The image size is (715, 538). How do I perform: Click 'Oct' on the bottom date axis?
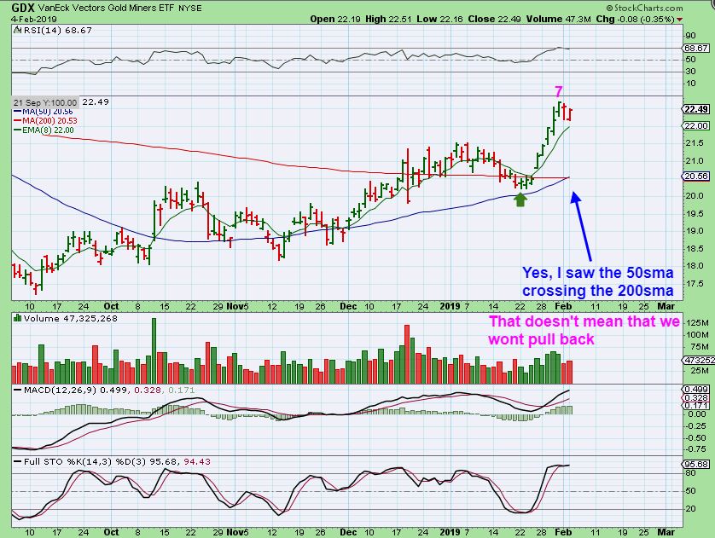pos(111,532)
